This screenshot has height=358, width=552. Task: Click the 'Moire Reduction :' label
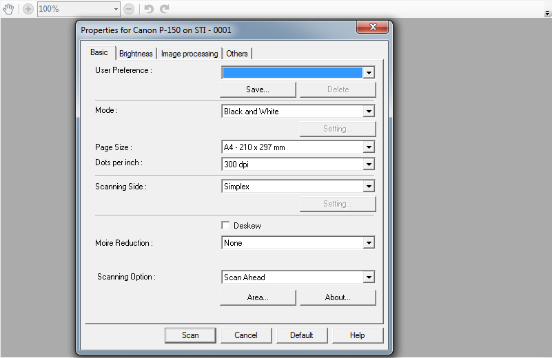[124, 243]
